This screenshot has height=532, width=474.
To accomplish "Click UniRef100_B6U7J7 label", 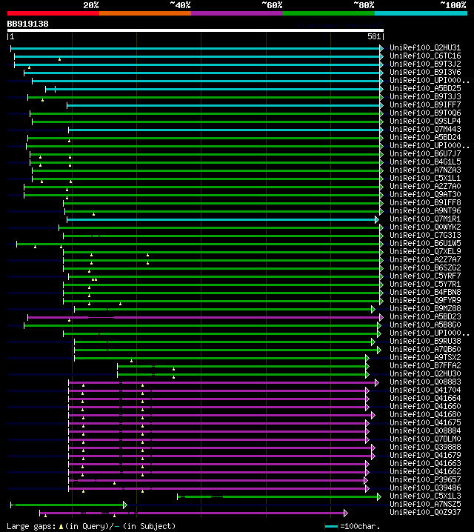I will pyautogui.click(x=425, y=153).
